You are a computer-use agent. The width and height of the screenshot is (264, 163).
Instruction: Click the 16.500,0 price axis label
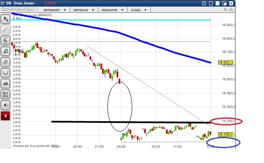[228, 79]
